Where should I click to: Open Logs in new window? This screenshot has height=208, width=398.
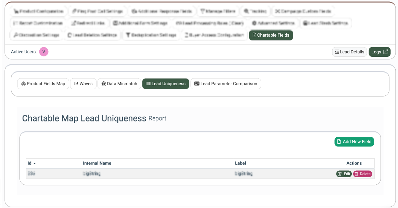pyautogui.click(x=379, y=52)
